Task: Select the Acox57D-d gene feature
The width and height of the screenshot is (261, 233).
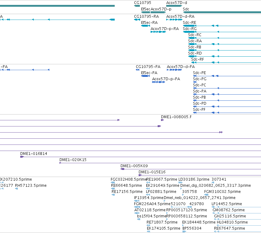Action: pos(174,6)
